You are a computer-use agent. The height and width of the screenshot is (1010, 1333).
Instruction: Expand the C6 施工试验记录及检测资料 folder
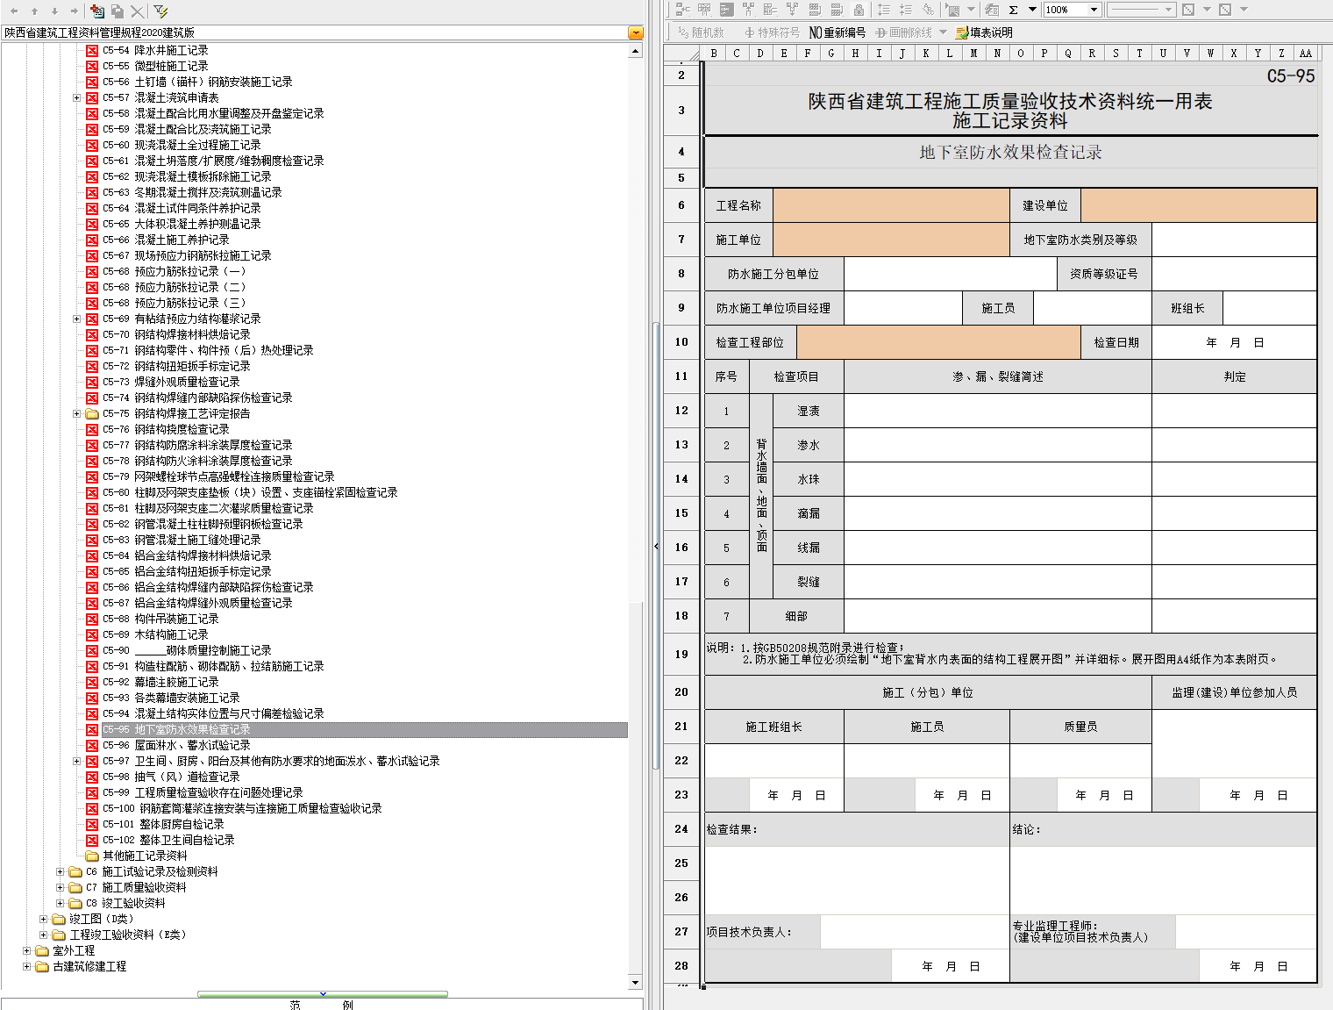60,871
